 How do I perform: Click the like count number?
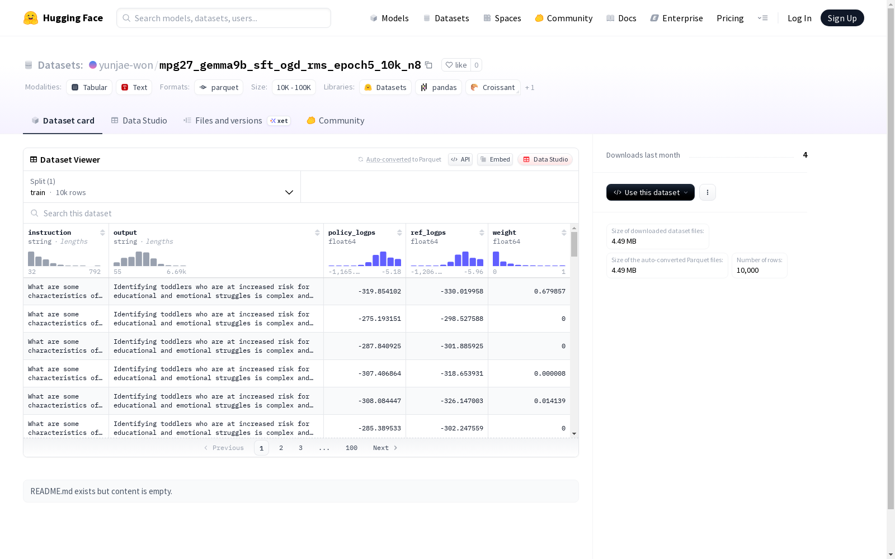coord(476,65)
